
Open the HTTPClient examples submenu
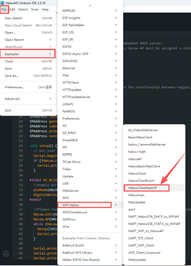click(x=90, y=82)
